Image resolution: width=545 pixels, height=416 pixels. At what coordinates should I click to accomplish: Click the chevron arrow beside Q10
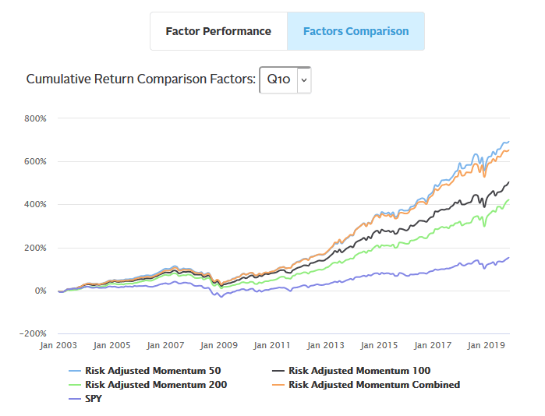coord(304,79)
